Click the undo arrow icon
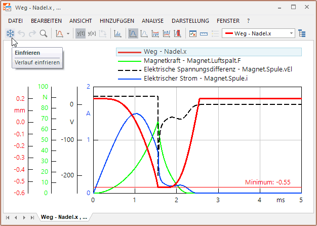This screenshot has width=317, height=226. (x=21, y=34)
